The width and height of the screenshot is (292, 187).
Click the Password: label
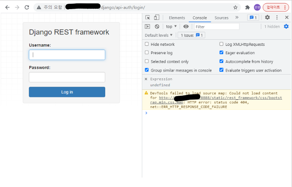tap(39, 68)
